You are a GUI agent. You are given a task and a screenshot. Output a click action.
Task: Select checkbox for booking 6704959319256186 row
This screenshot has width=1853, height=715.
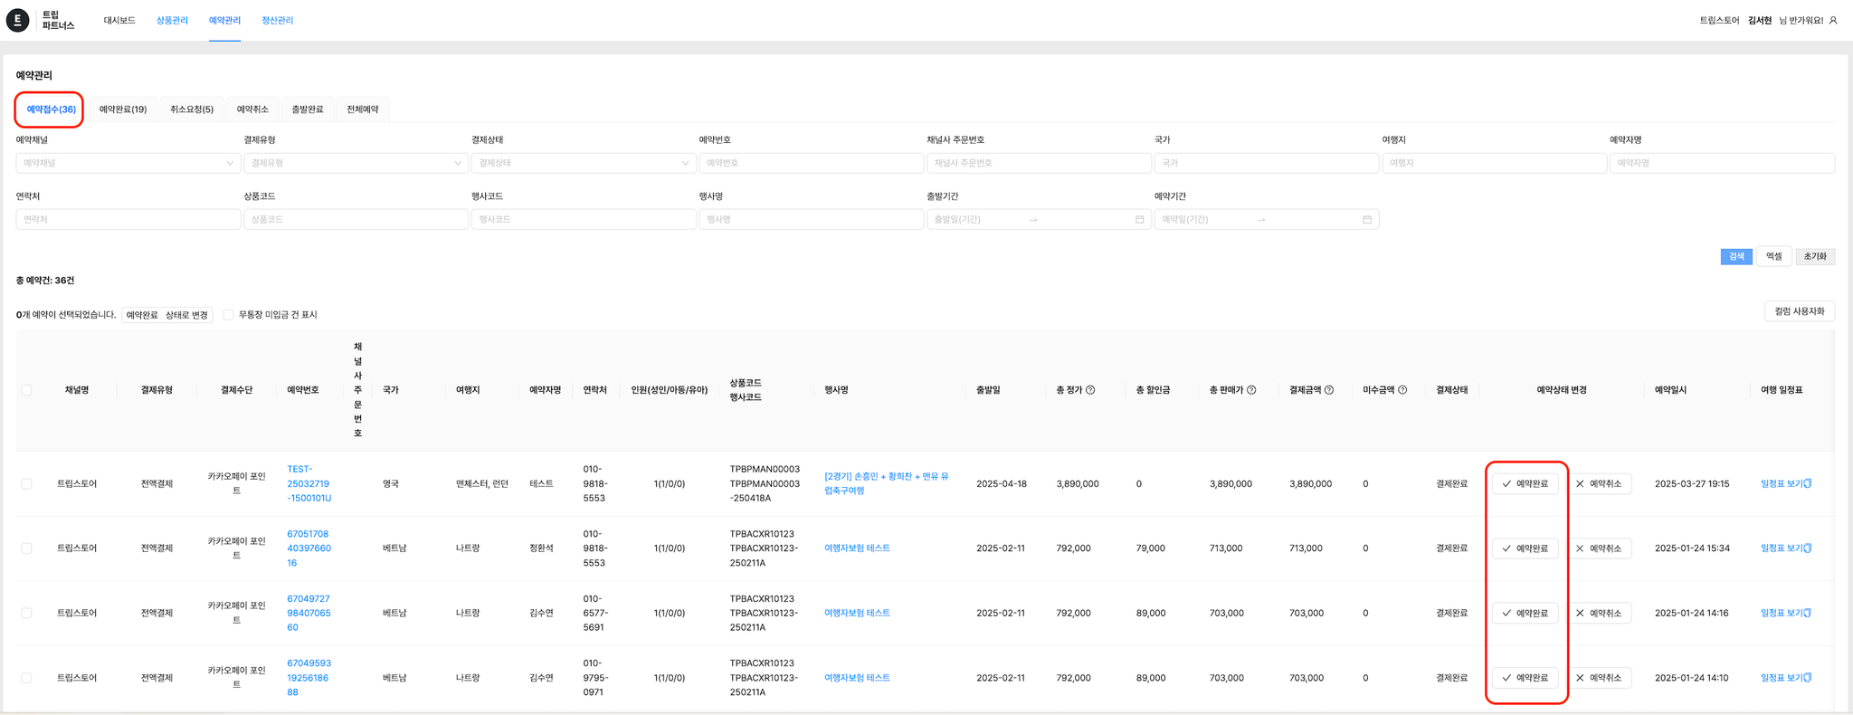[x=26, y=678]
